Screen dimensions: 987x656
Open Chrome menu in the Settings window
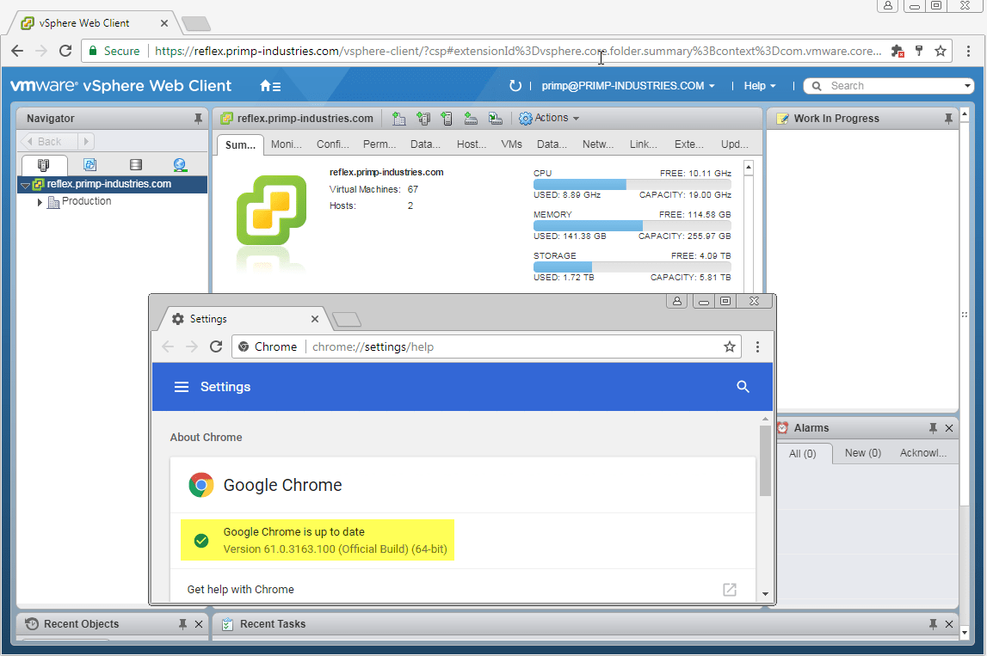pos(757,346)
